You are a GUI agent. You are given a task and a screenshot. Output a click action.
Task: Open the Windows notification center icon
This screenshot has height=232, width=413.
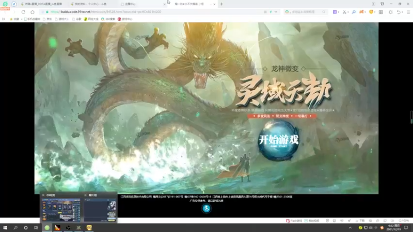click(406, 228)
